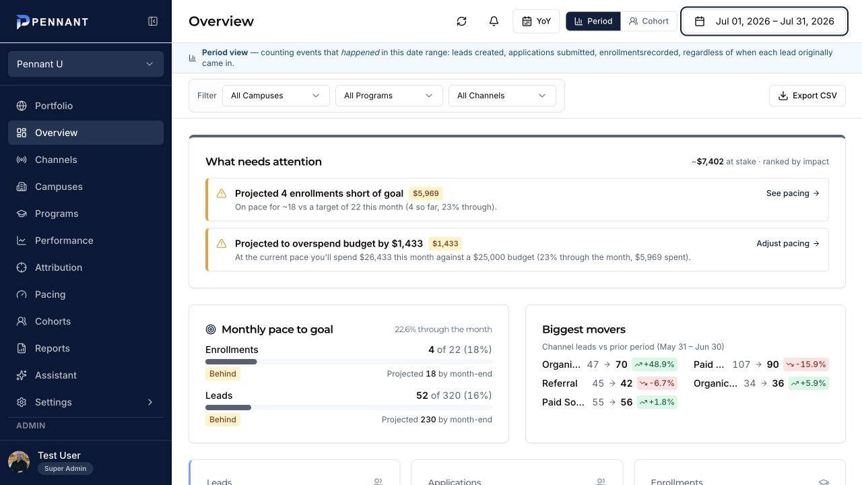862x485 pixels.
Task: Open Attribution section
Action: pos(86,267)
